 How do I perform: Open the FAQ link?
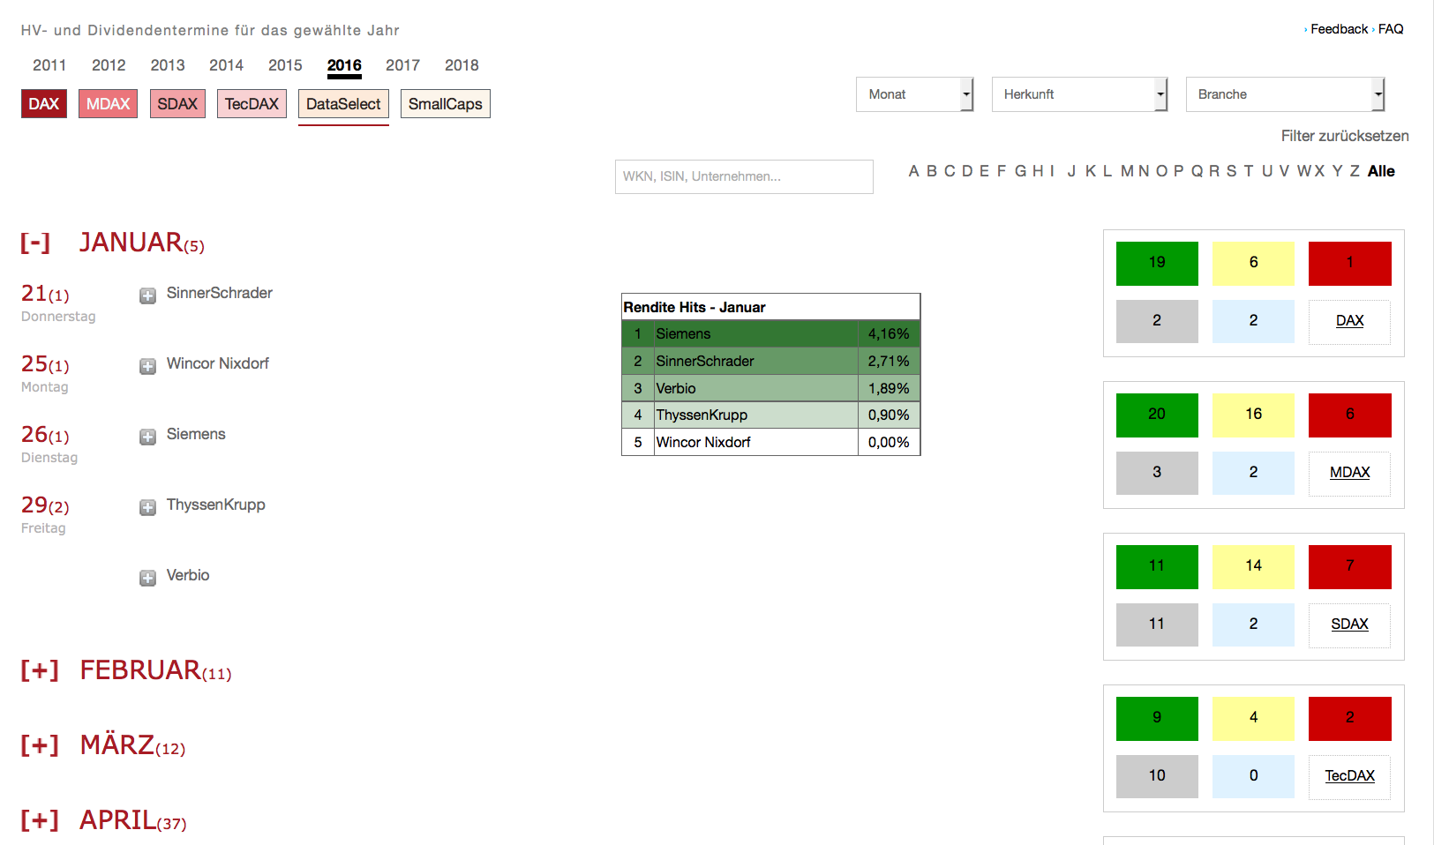(x=1391, y=29)
